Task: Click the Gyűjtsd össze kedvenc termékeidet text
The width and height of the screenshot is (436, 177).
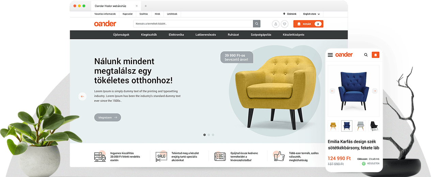Action: pyautogui.click(x=244, y=157)
